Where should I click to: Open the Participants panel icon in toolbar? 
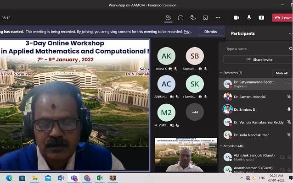click(168, 17)
